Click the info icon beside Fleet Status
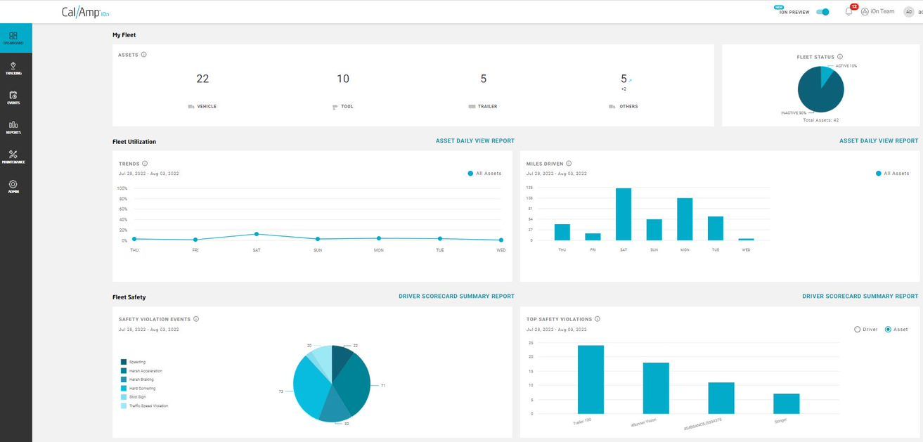This screenshot has width=923, height=442. point(840,57)
